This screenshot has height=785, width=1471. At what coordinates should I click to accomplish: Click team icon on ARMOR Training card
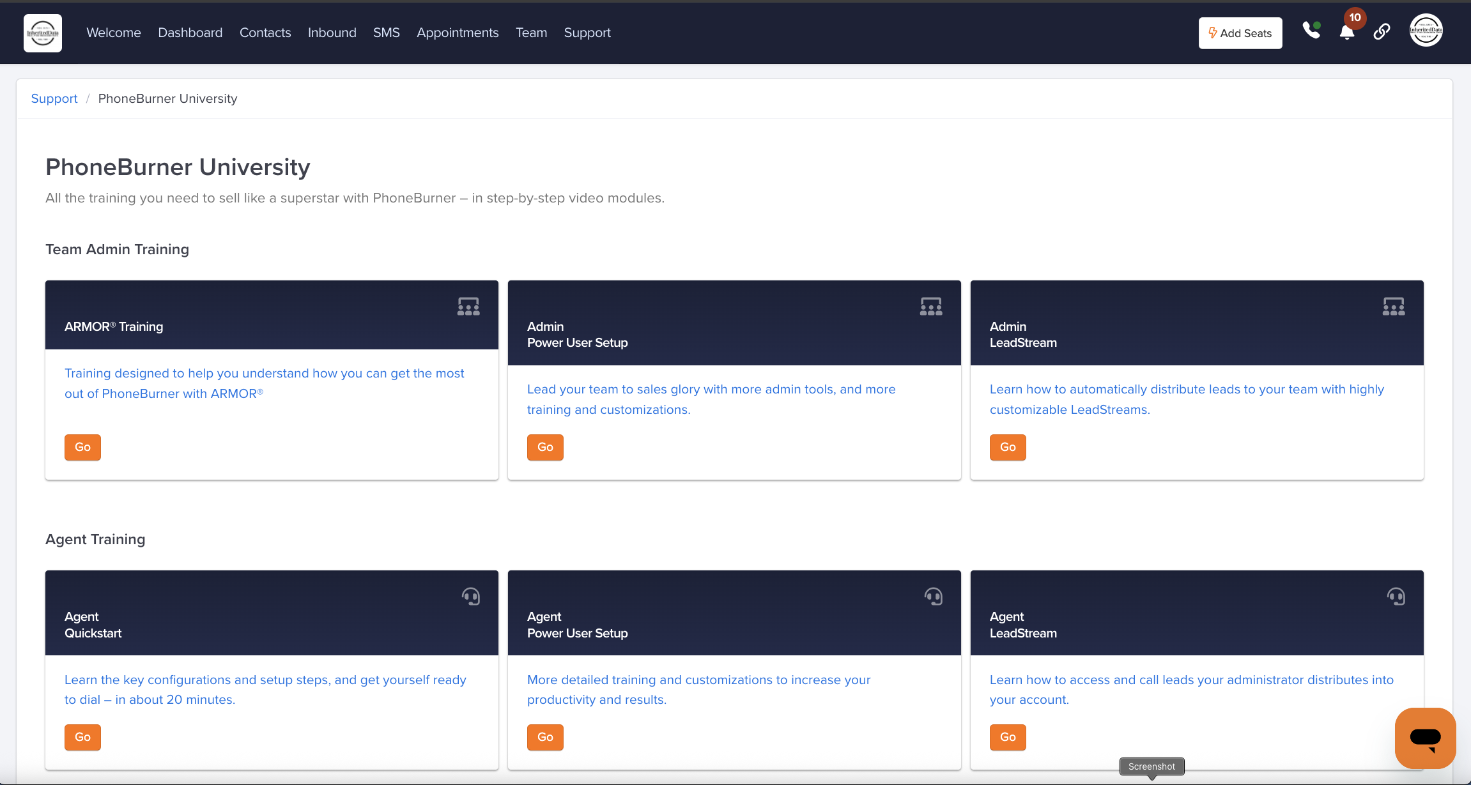point(468,307)
